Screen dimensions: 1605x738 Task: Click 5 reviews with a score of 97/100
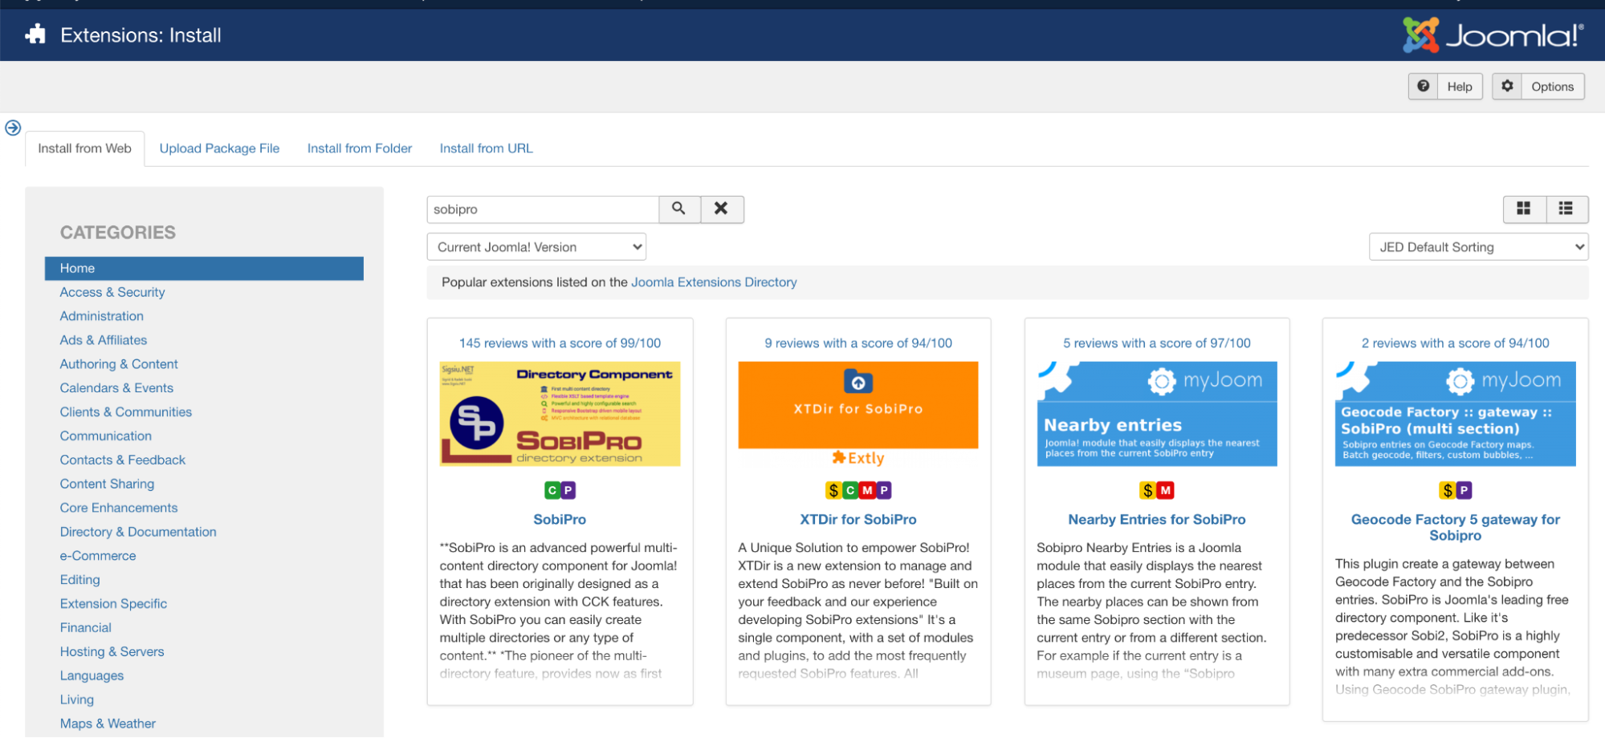[x=1157, y=343]
